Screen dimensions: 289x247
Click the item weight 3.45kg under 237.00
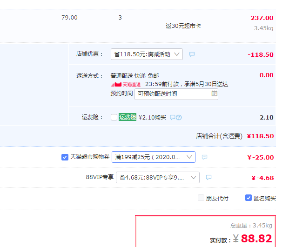coord(263,28)
